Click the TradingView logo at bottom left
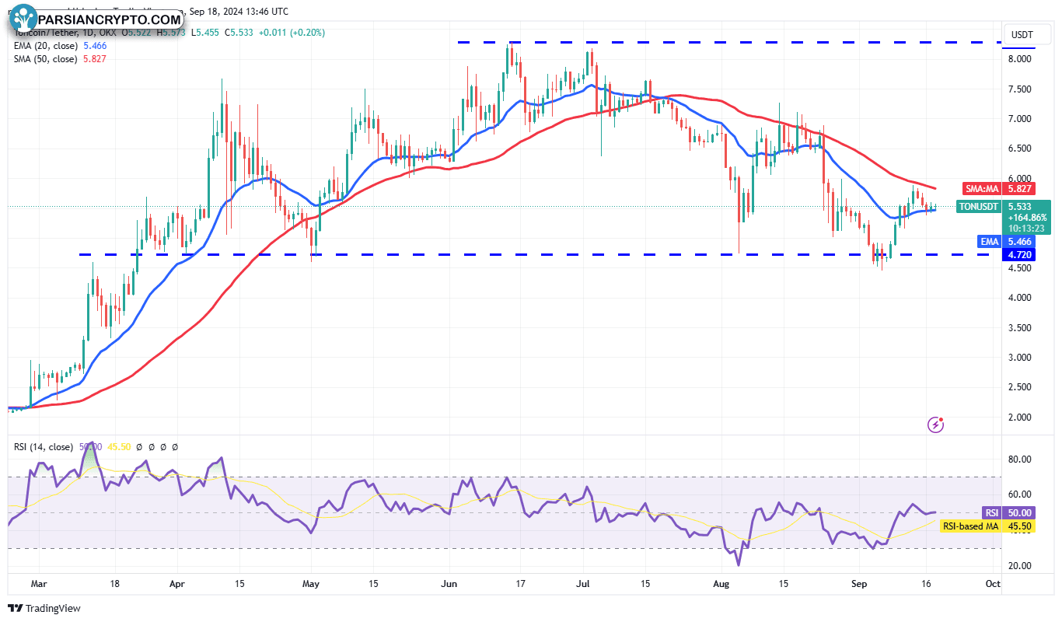This screenshot has height=622, width=1062. pyautogui.click(x=44, y=608)
